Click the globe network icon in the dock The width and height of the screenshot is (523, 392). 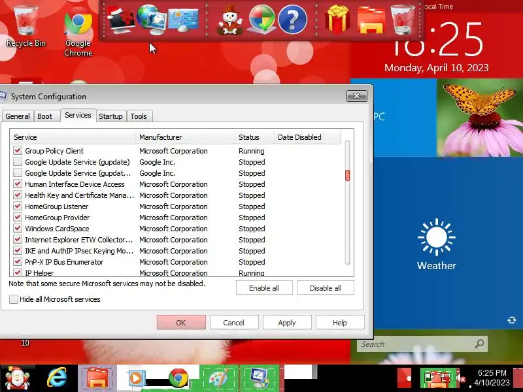click(151, 20)
